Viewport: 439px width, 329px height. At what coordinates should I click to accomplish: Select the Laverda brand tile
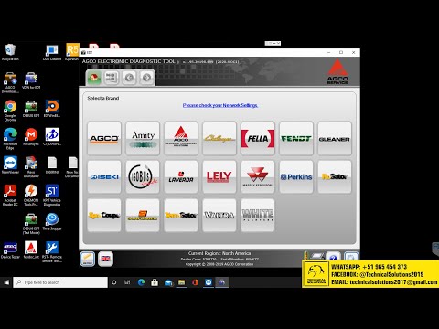click(x=181, y=177)
